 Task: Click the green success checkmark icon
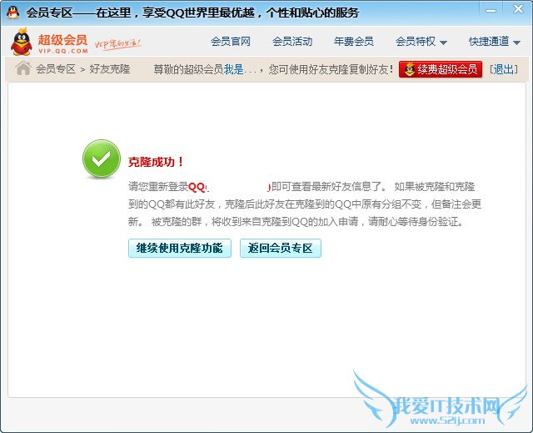point(102,159)
